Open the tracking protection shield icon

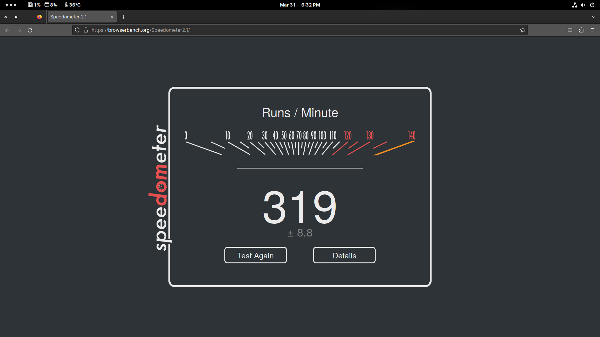click(77, 30)
